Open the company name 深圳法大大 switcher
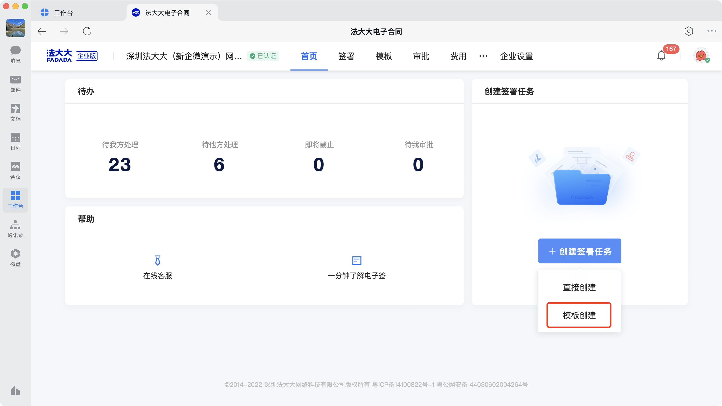The width and height of the screenshot is (722, 406). pyautogui.click(x=184, y=56)
